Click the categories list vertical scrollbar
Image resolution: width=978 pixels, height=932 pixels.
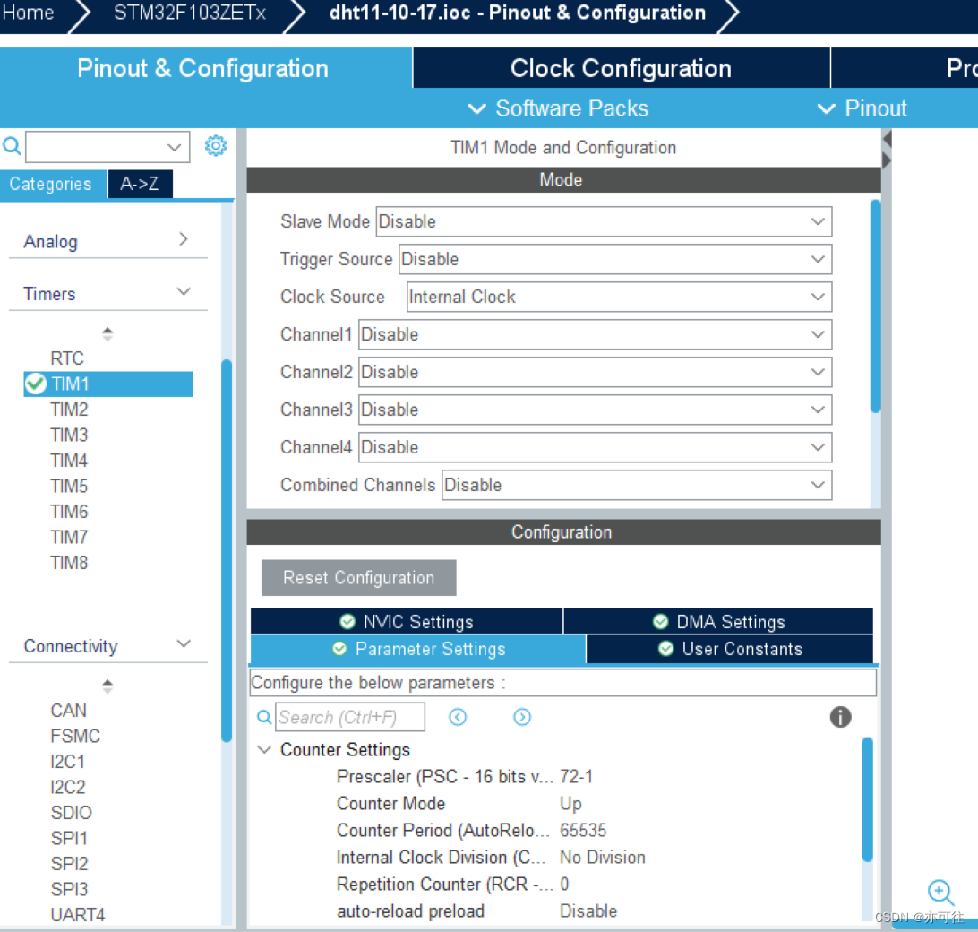tap(227, 551)
